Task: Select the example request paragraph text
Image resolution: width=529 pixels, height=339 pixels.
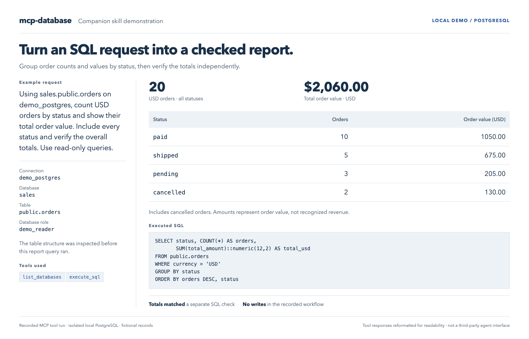Action: coord(70,121)
